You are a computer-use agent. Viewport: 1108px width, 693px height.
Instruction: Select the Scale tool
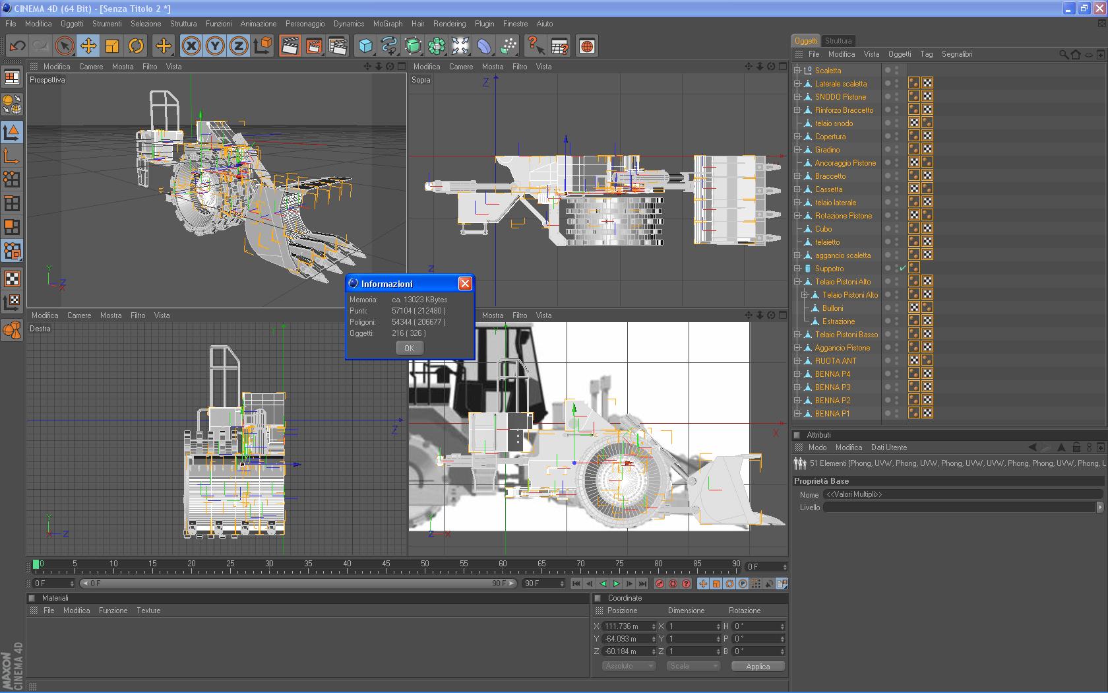pyautogui.click(x=112, y=46)
